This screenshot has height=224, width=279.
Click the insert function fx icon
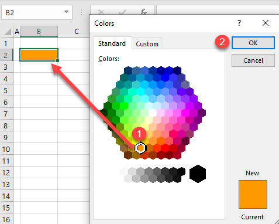pyautogui.click(x=143, y=12)
